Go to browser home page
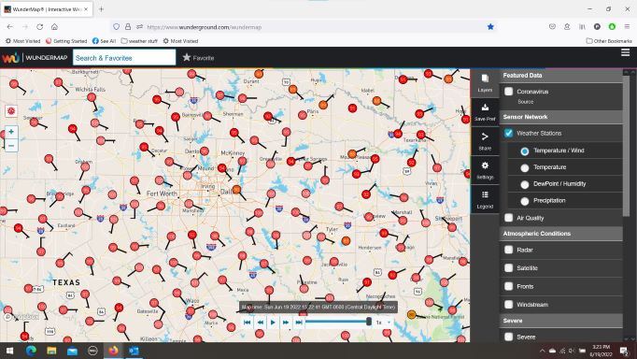This screenshot has width=637, height=359. 54,27
